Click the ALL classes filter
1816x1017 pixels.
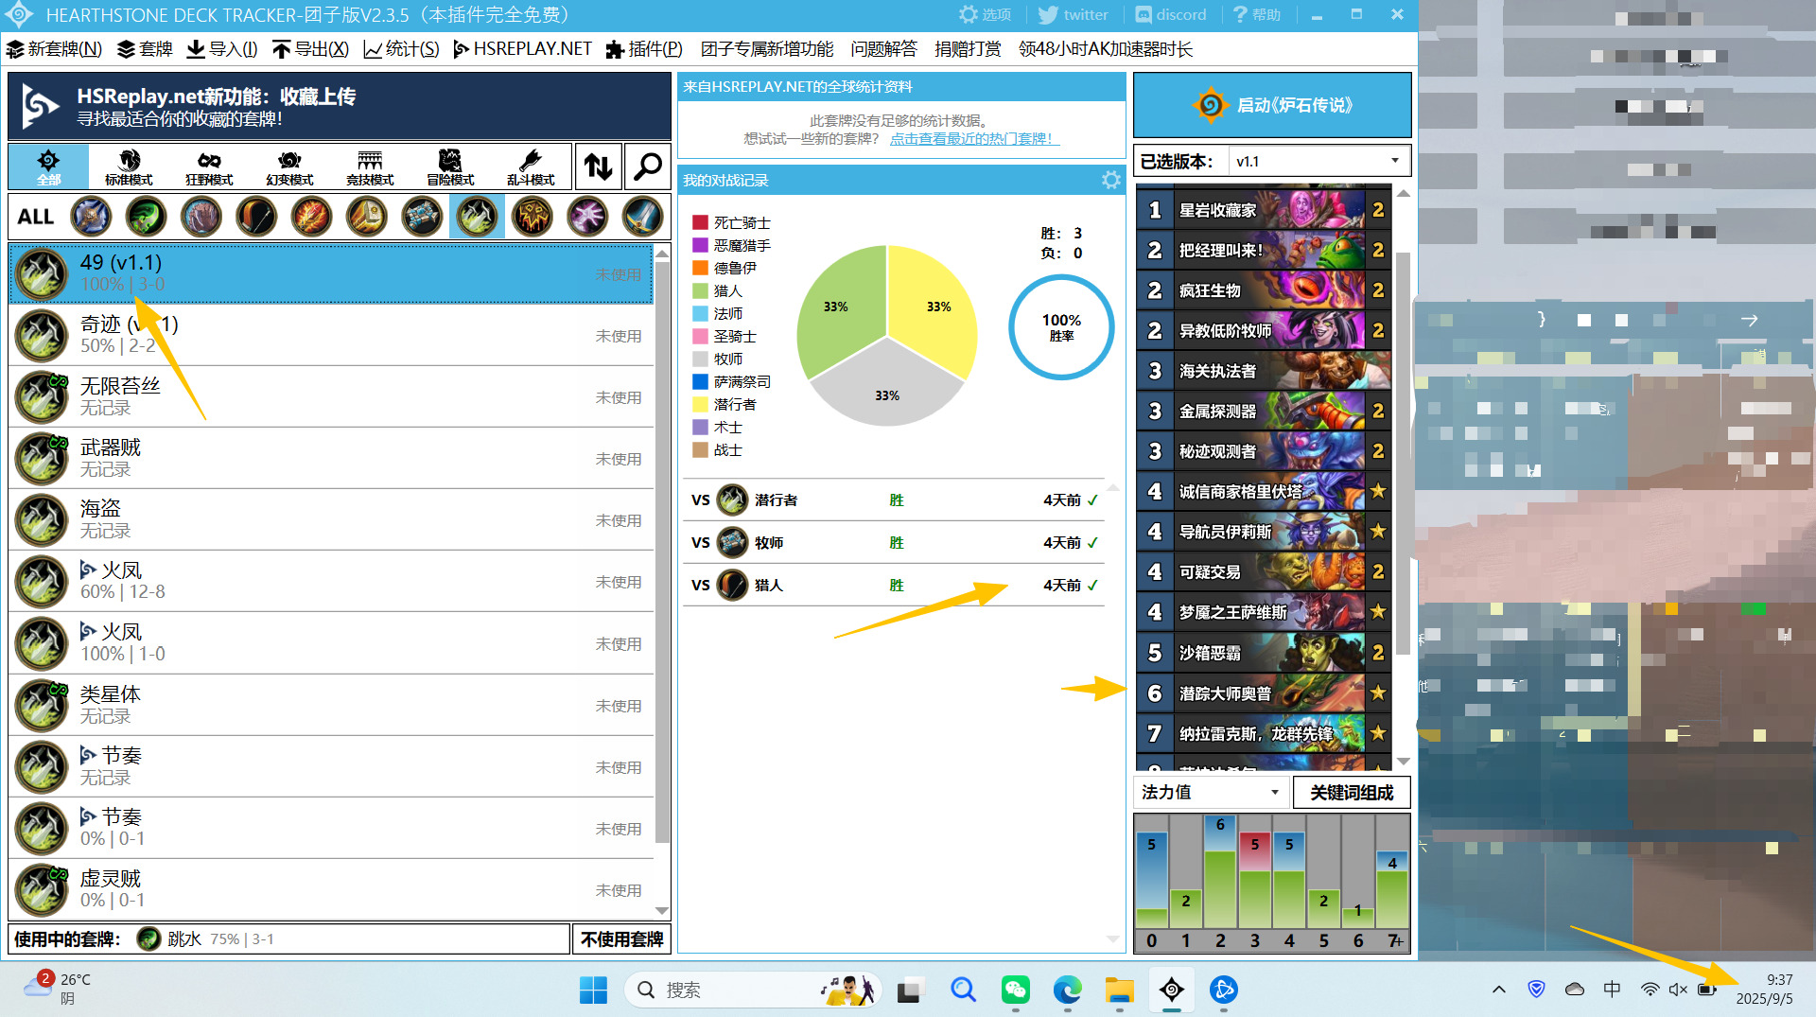[36, 217]
